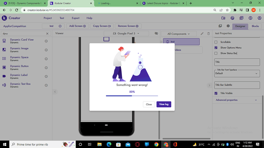The height and width of the screenshot is (148, 264).
Task: Uncheck Show Options Menu checkbox
Action: pos(216,48)
